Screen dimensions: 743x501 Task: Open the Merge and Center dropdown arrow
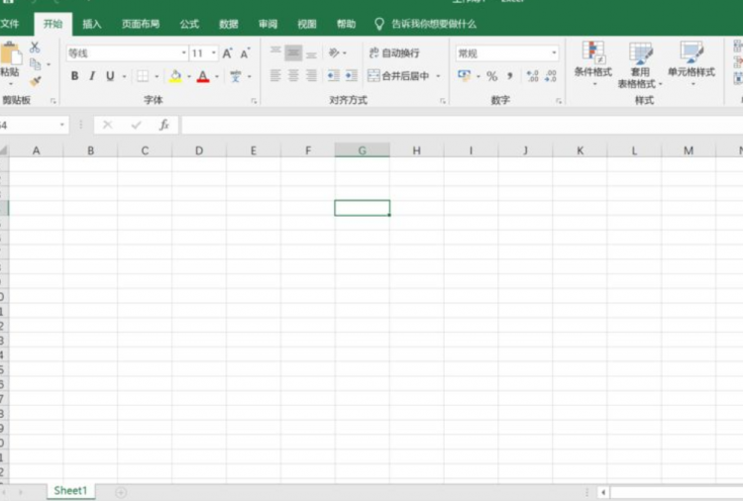[x=438, y=76]
